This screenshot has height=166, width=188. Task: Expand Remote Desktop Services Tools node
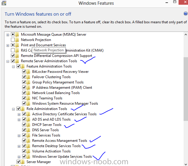(19, 146)
